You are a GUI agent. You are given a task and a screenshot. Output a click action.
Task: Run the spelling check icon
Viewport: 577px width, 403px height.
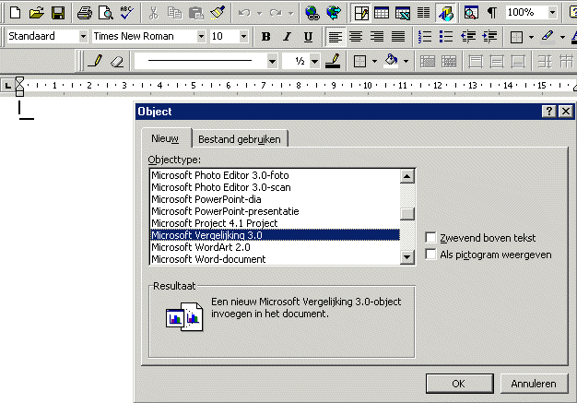tap(125, 13)
